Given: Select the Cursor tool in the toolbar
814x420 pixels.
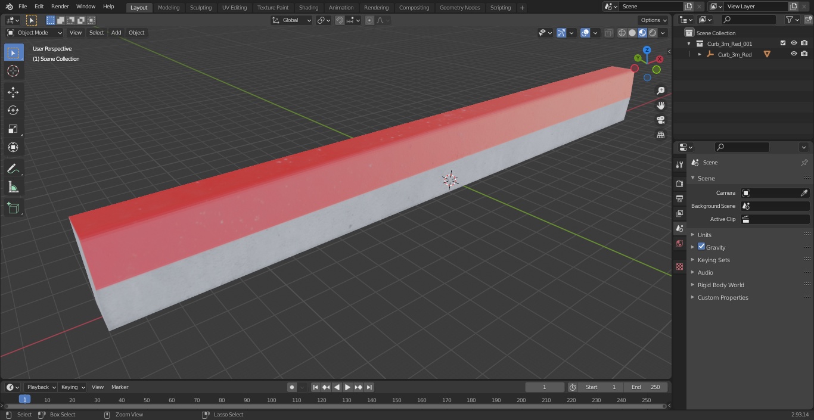Looking at the screenshot, I should pyautogui.click(x=13, y=71).
